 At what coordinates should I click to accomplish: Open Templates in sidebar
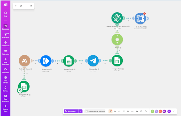5,71
